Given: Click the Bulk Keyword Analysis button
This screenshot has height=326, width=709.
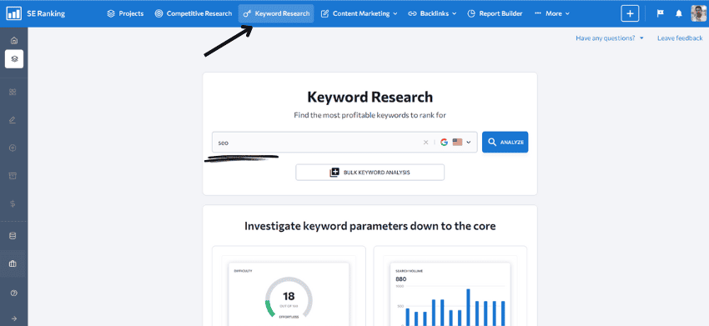Looking at the screenshot, I should (x=370, y=173).
